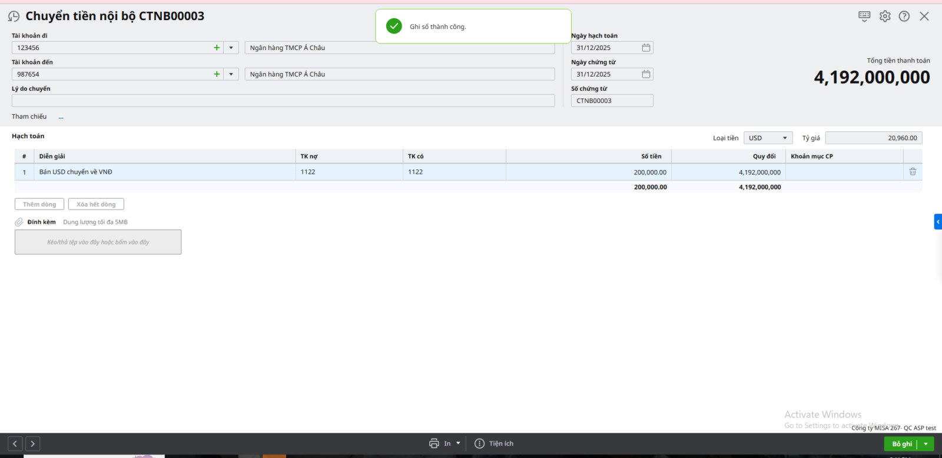Click the Bỏ ghi button
Screen dimensions: 942x458
[901, 444]
